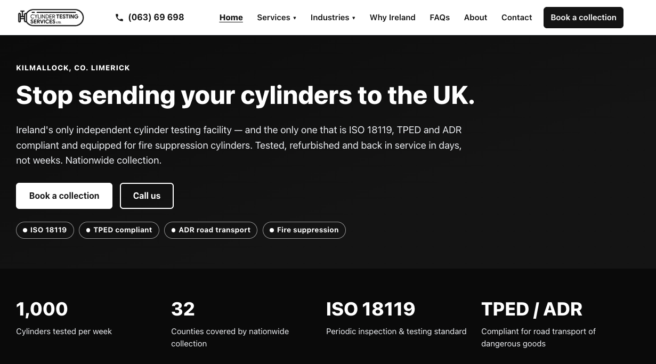Click the '32' counties statistic
The image size is (656, 364).
coord(183,309)
